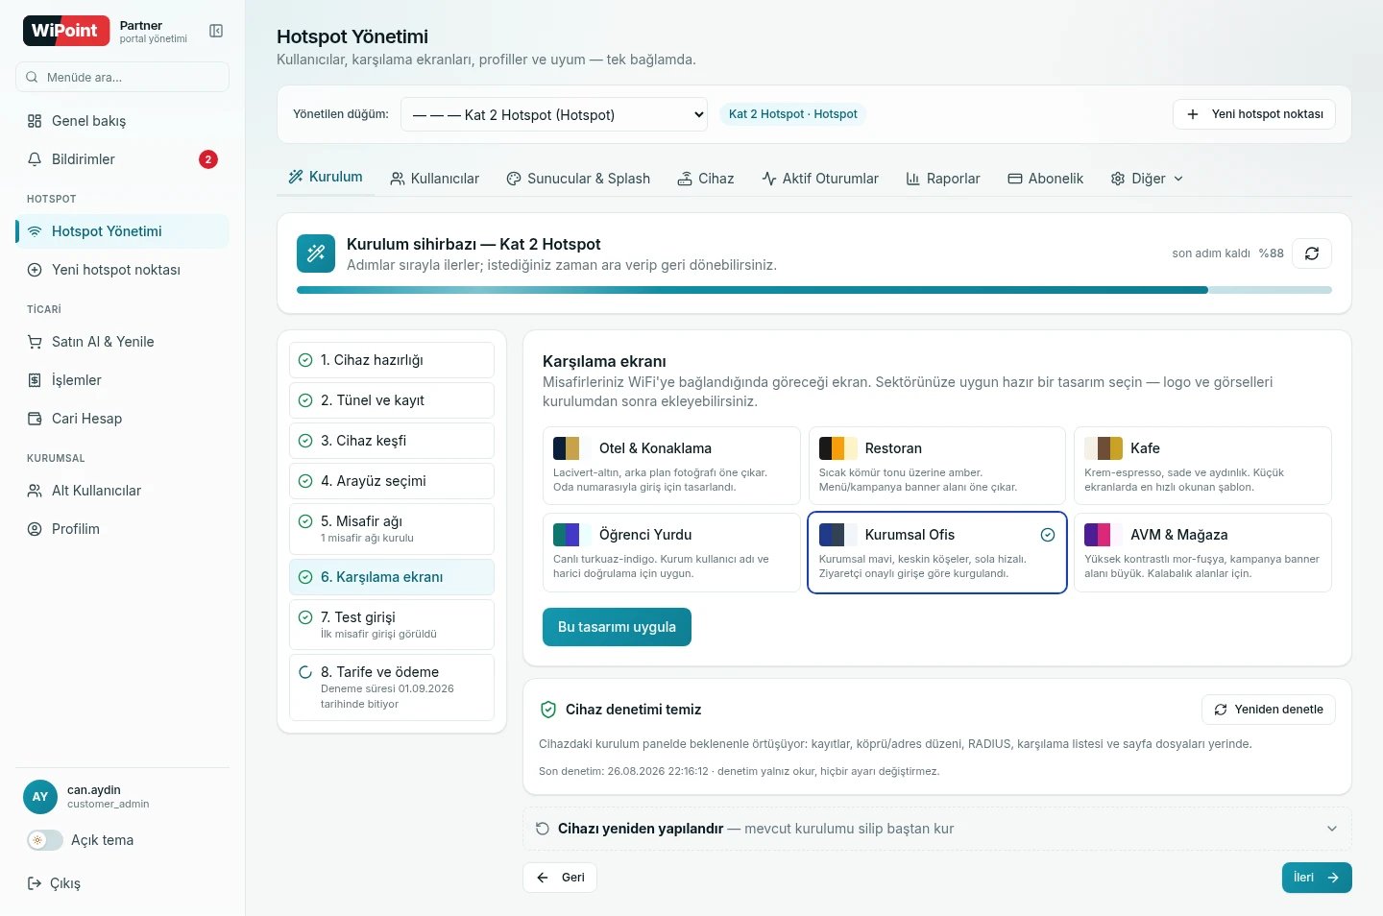Click the İleri button
1383x916 pixels.
(x=1317, y=878)
